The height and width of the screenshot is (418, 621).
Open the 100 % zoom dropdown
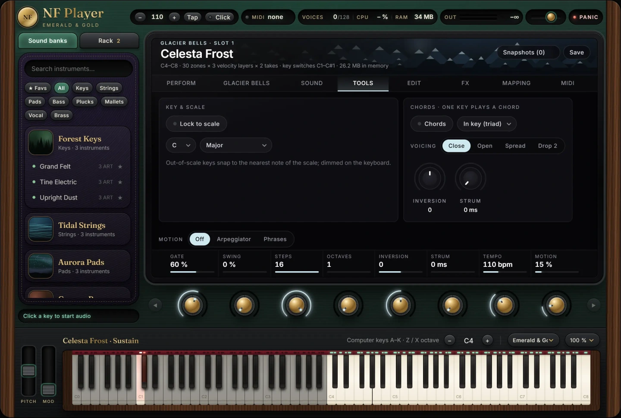582,341
